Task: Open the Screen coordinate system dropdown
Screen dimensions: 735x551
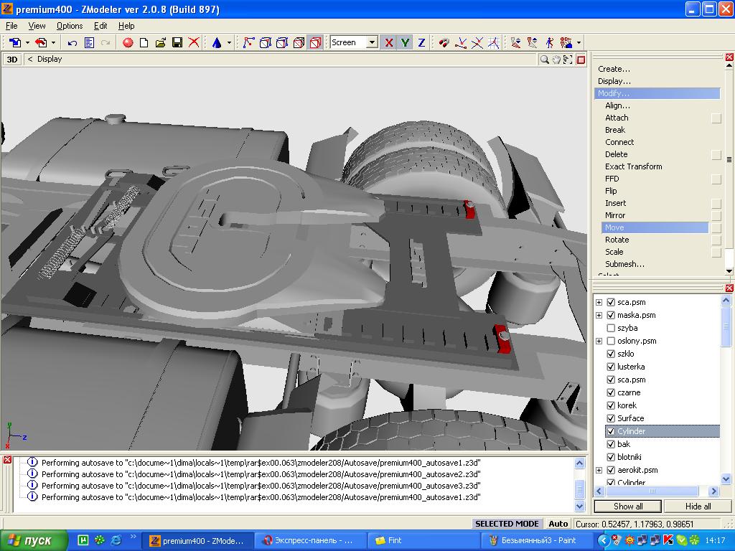Action: click(372, 43)
